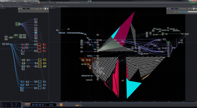This screenshot has height=108, width=197.
Task: Click the Pane Layout label
Action: [x=8, y=5]
